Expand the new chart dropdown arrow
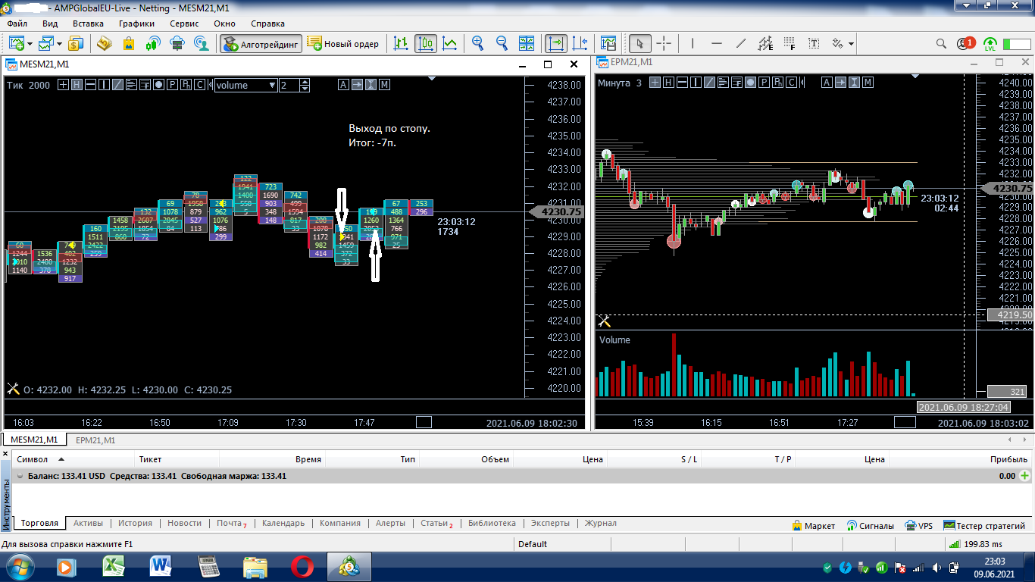 [x=30, y=44]
